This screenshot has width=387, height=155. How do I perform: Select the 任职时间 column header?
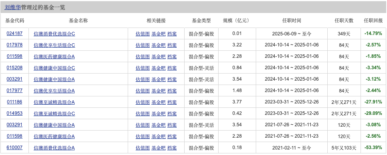tap(292, 20)
